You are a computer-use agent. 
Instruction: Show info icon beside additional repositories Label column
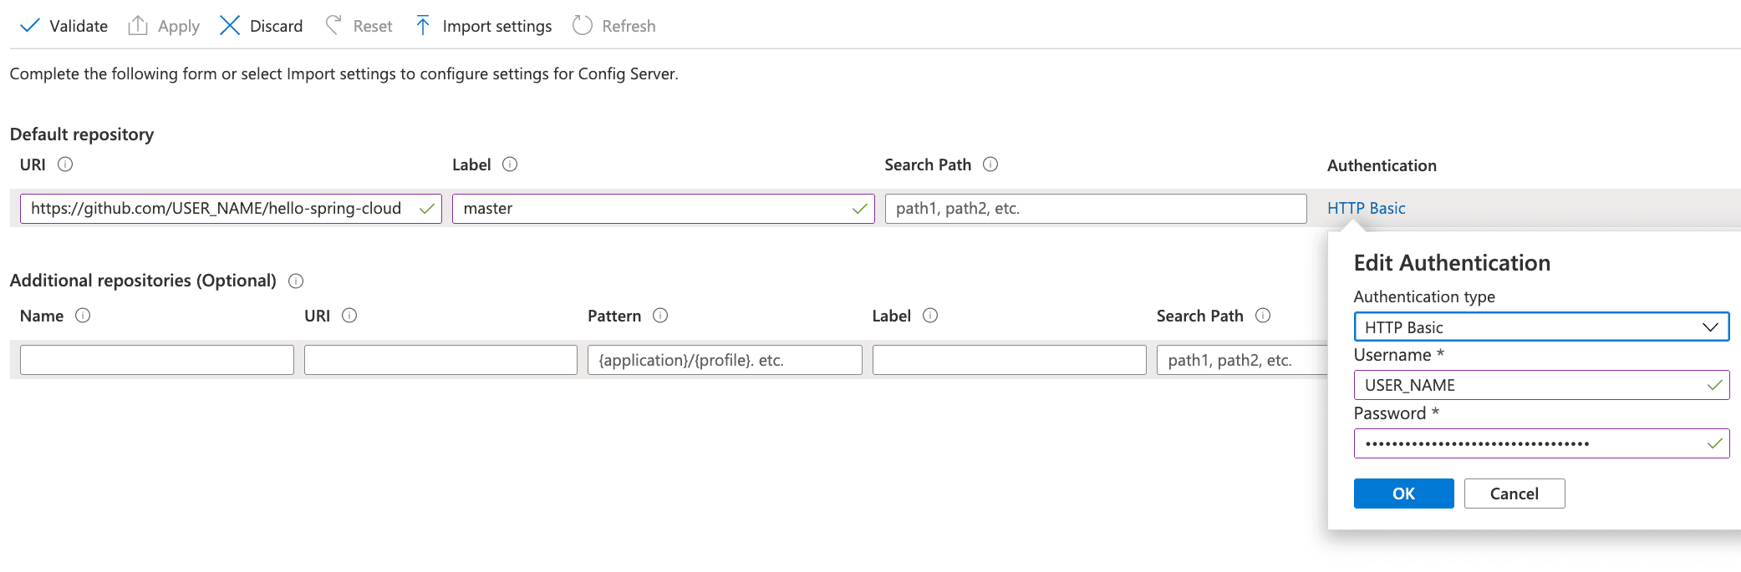pos(930,316)
